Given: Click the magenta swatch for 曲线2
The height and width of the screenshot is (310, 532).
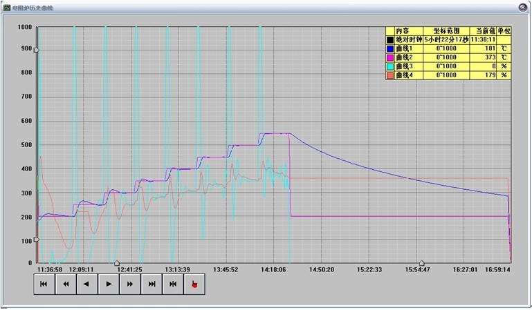Looking at the screenshot, I should 389,57.
